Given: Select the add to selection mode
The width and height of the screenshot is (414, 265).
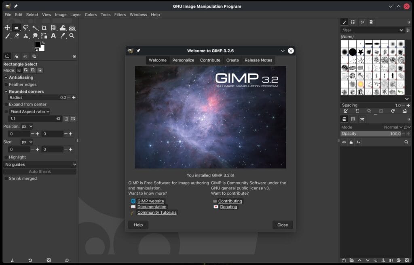Looking at the screenshot, I should coord(26,70).
